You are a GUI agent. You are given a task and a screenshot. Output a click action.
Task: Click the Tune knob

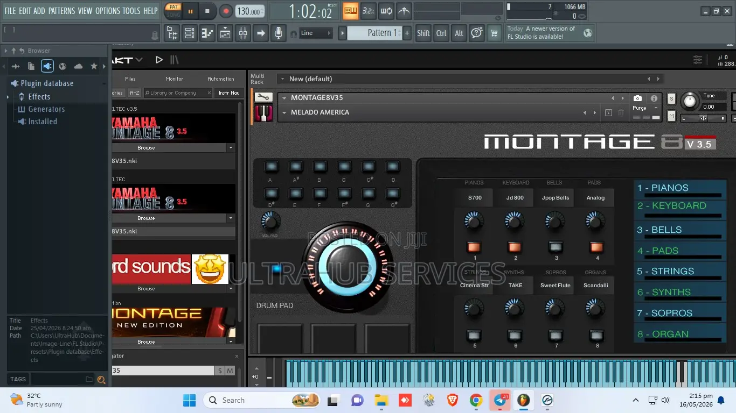(x=689, y=101)
